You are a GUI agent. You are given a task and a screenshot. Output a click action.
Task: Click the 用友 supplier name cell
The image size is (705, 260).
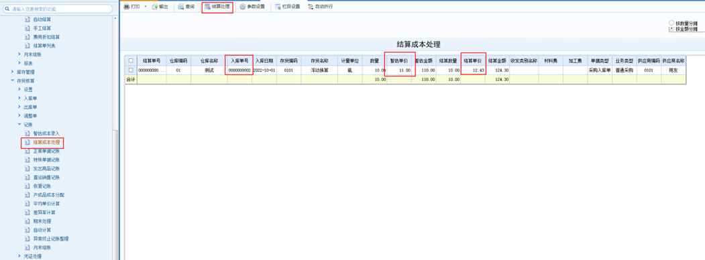click(x=673, y=70)
